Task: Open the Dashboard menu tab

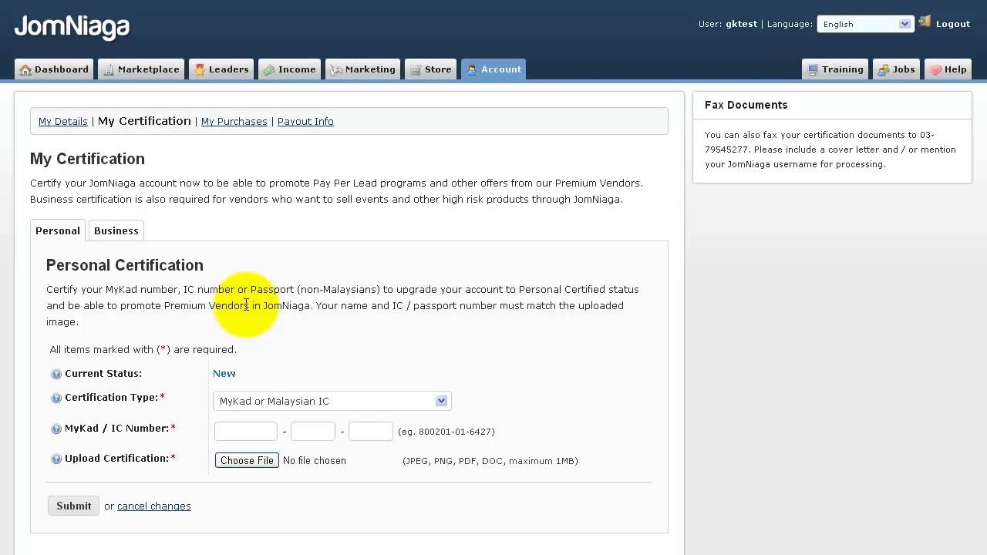Action: coord(54,69)
